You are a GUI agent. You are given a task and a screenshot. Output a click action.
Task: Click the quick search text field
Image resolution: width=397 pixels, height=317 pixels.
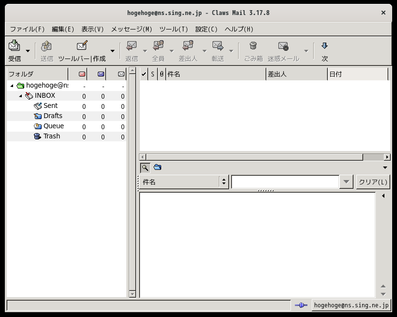tap(285, 182)
